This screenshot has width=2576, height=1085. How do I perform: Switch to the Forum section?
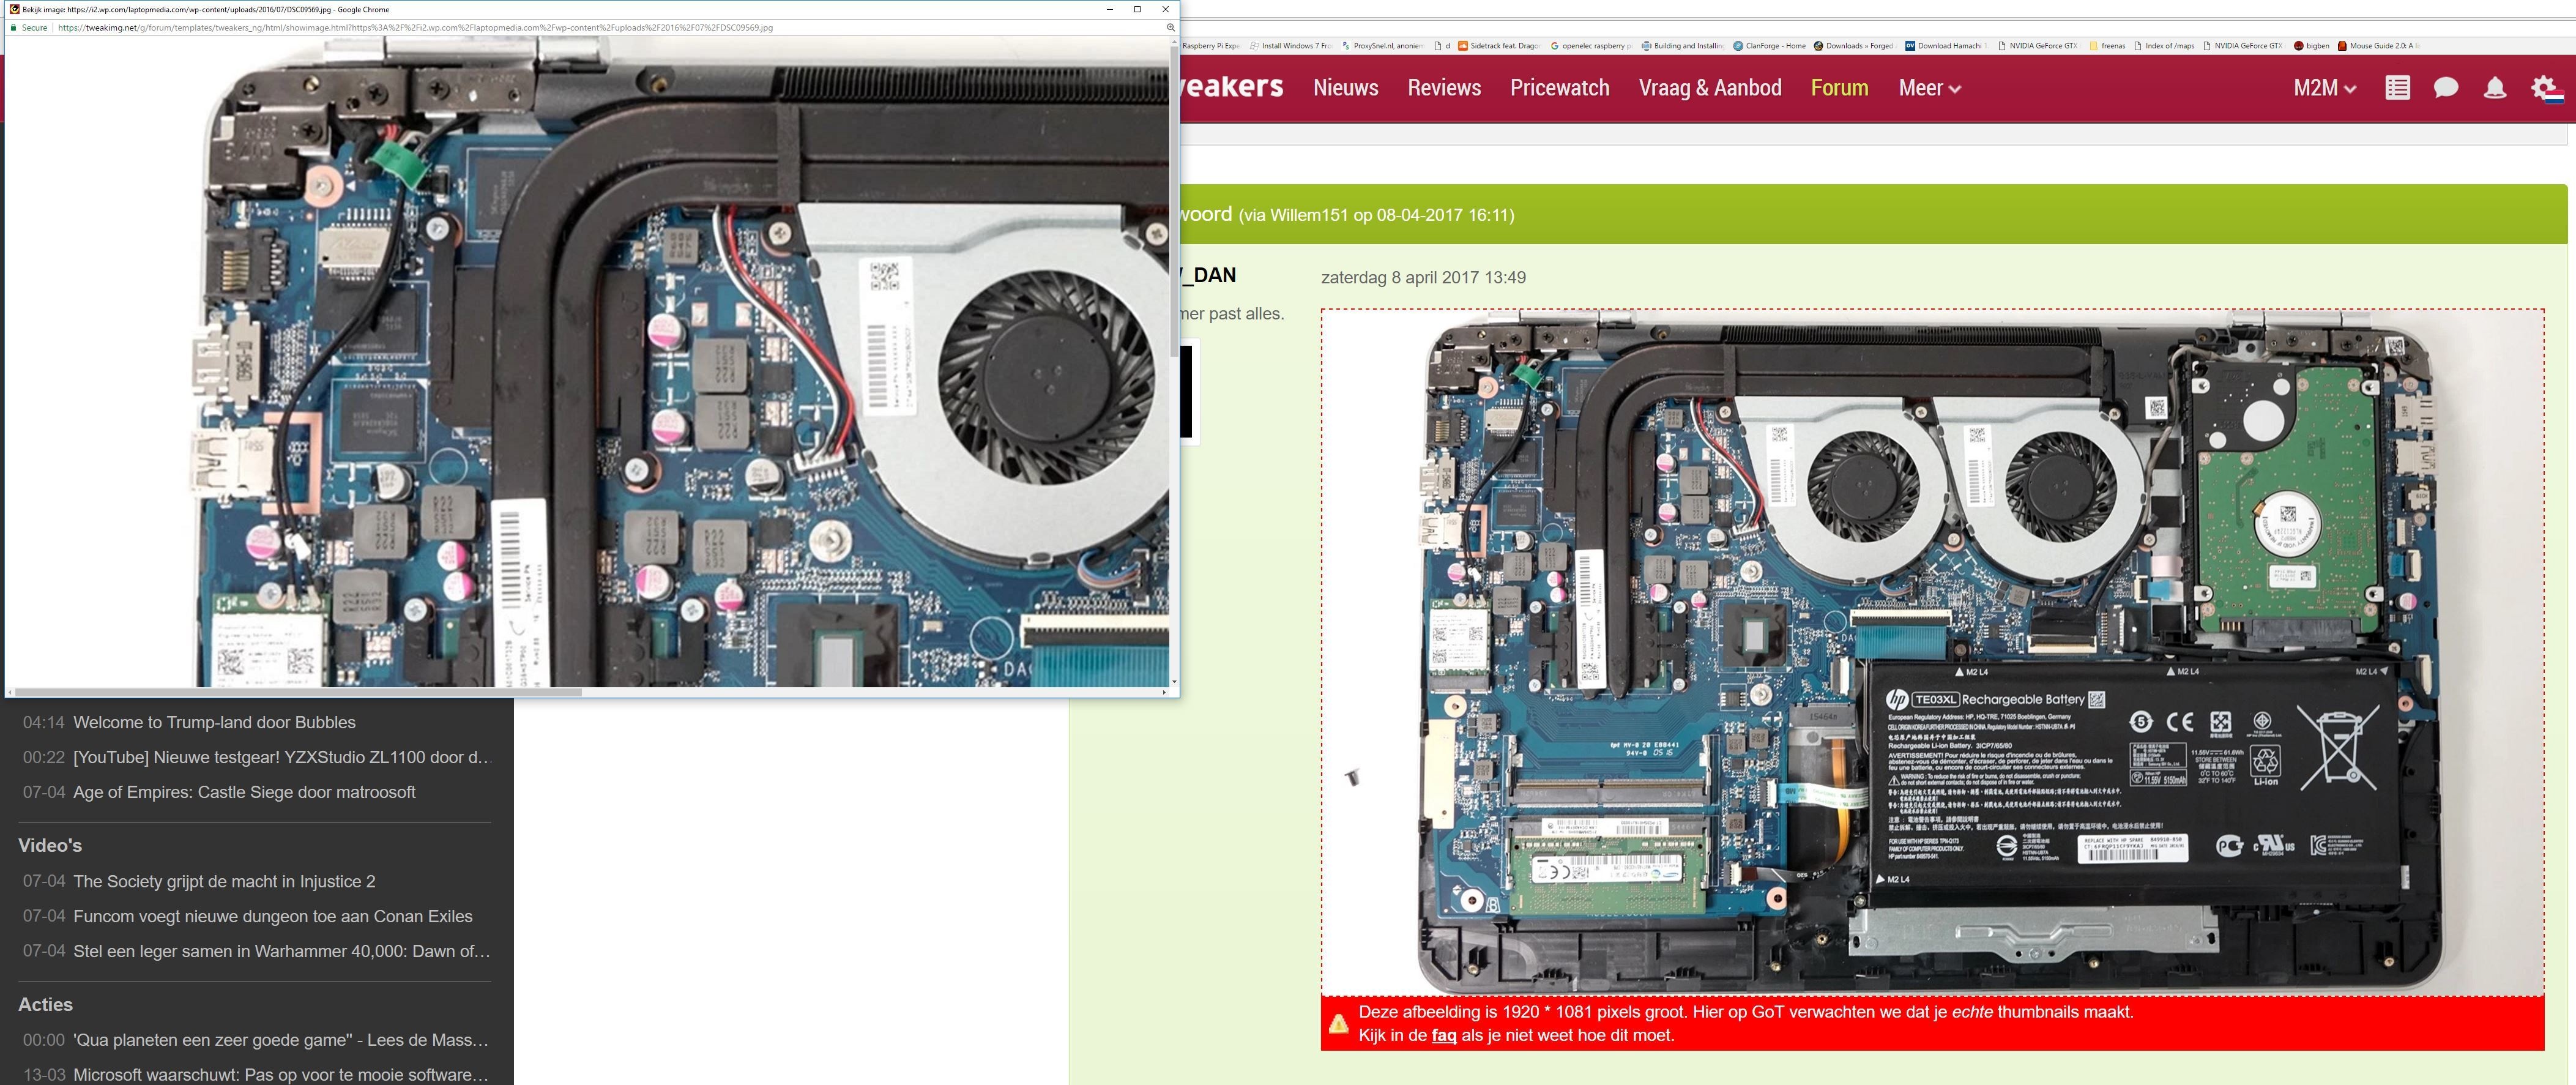coord(1839,88)
